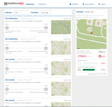This screenshot has width=112, height=107.
Task: Open the Periodo dropdown
Action: point(45,13)
